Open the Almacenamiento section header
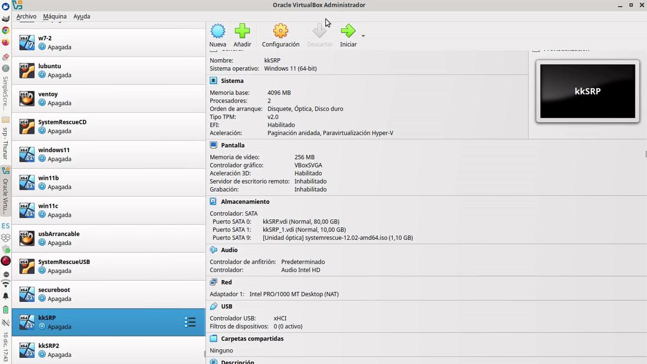 click(245, 202)
